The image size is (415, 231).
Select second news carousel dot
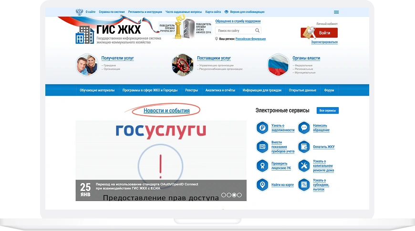click(228, 195)
